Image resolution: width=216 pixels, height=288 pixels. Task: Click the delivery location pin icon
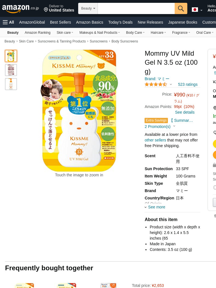46,10
